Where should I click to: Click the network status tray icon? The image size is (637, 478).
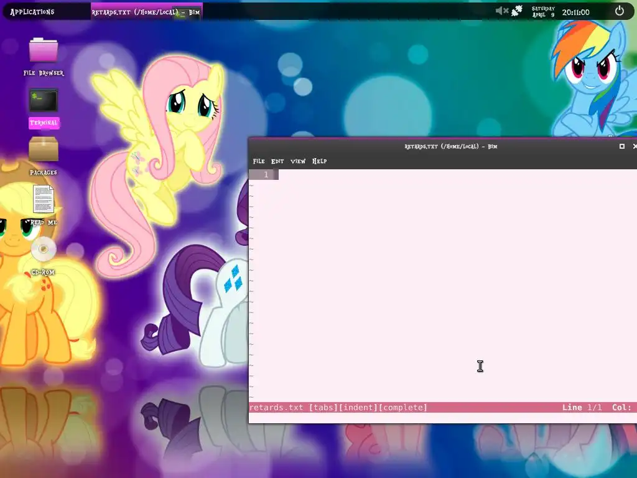517,11
